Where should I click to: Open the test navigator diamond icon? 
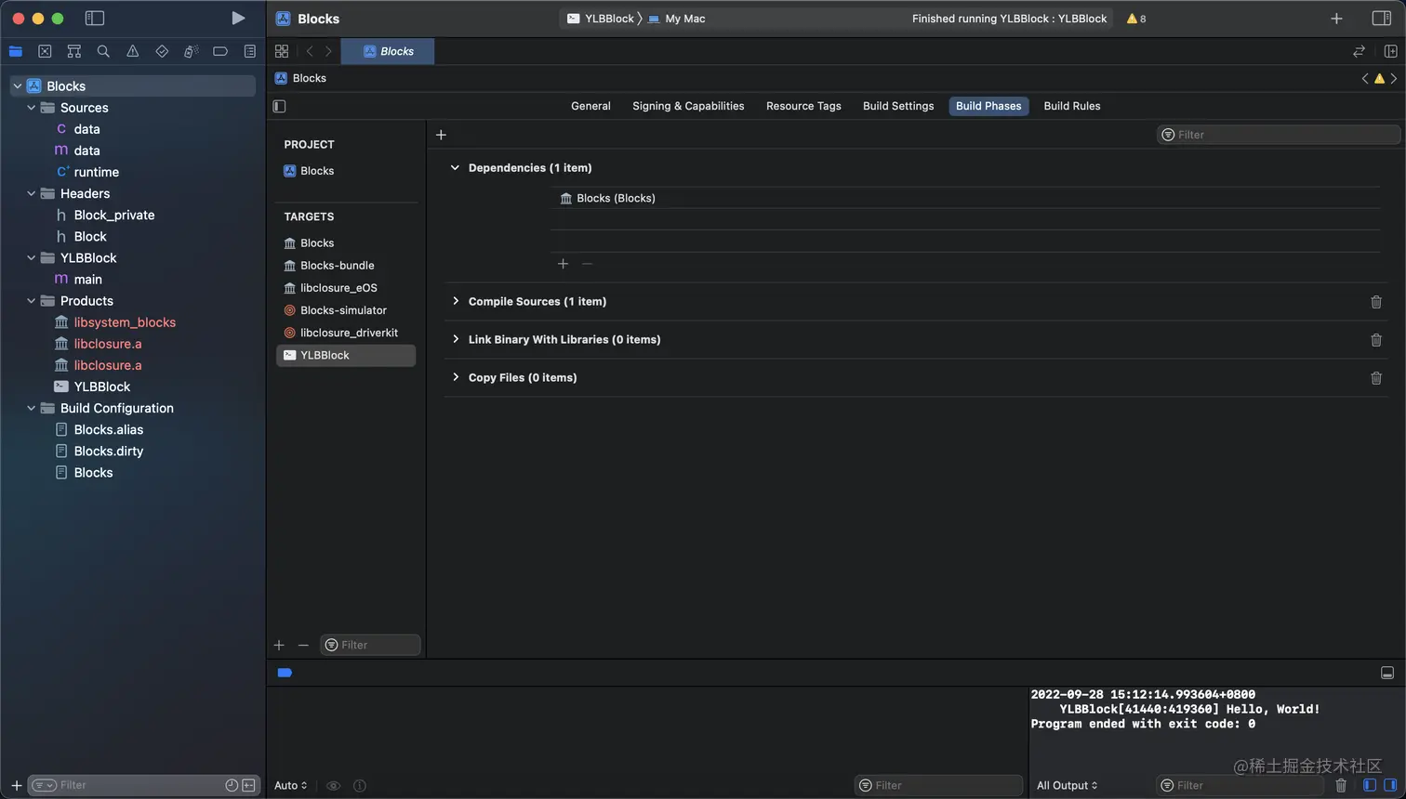162,51
